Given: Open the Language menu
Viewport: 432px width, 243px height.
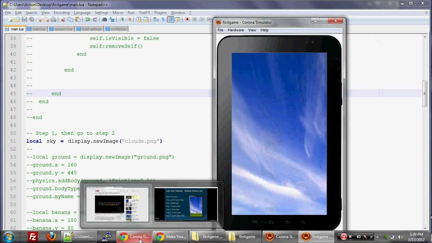Looking at the screenshot, I should (82, 12).
